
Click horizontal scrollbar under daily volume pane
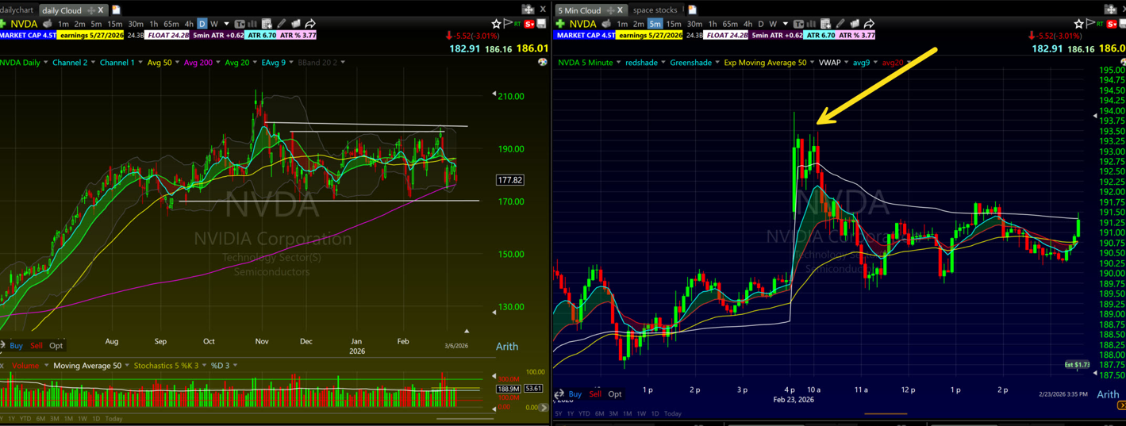(465, 419)
